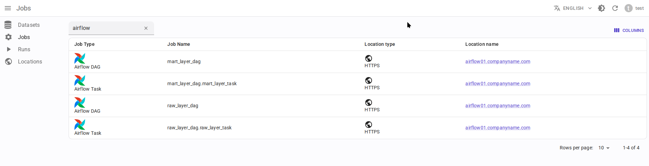Select Jobs in the sidebar
The image size is (649, 166).
24,37
